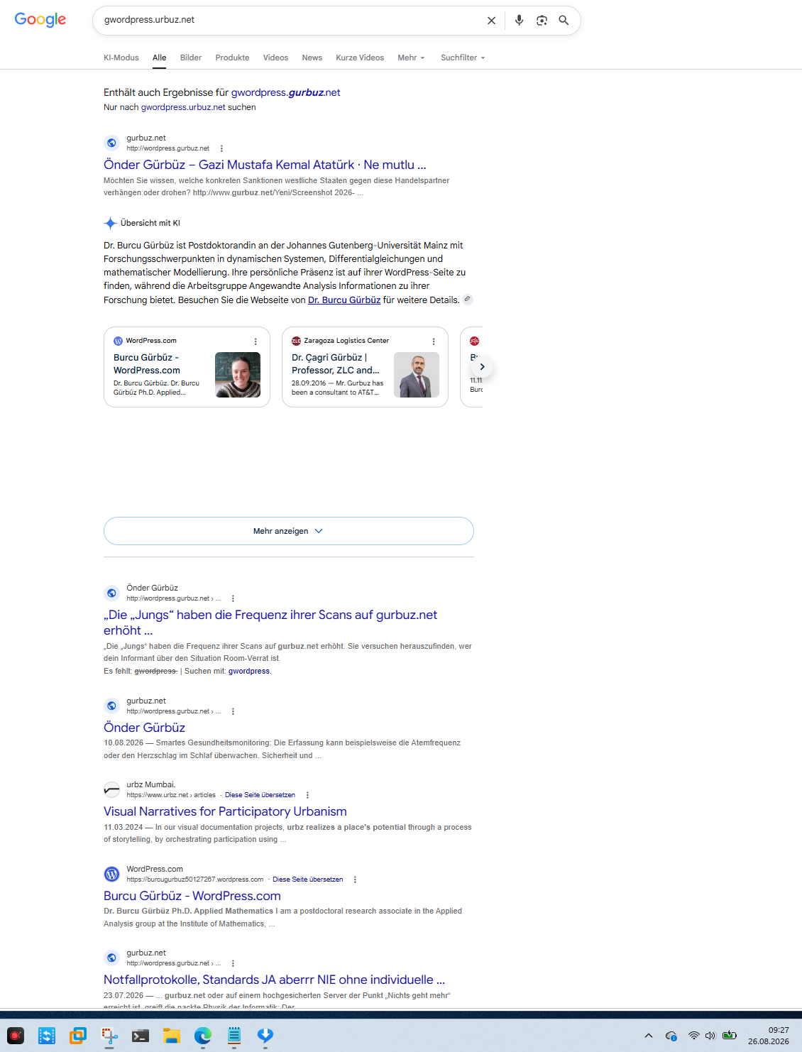
Task: Click the sparkle icon of Übersicht mit KI
Action: tap(110, 223)
